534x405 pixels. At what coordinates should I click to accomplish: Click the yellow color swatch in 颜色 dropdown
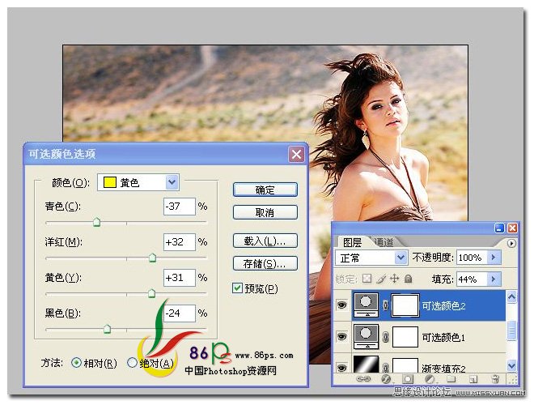click(110, 182)
